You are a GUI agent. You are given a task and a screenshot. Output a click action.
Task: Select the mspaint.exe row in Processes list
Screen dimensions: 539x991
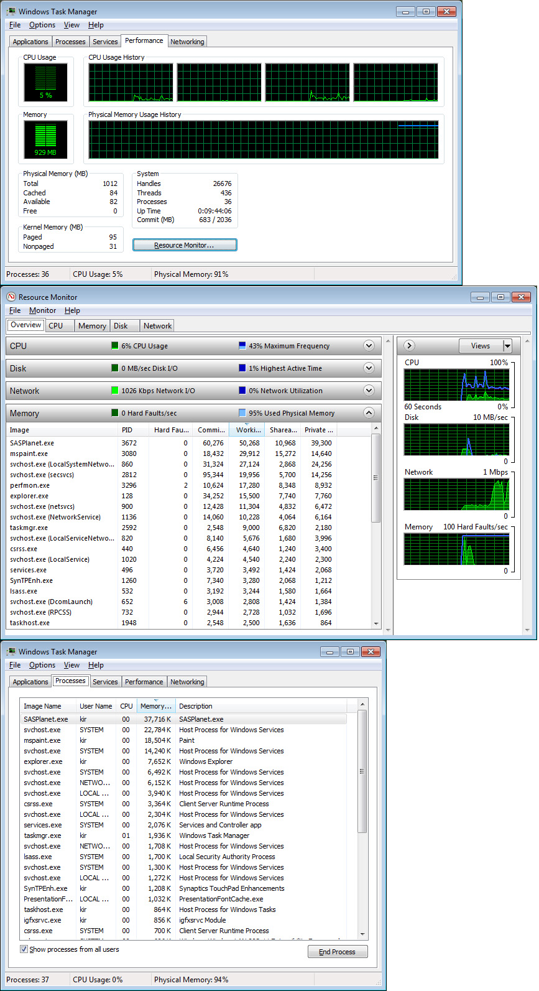[42, 740]
